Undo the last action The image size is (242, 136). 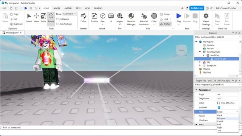pos(36,8)
